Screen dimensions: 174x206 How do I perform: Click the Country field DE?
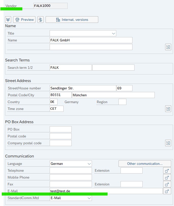(x=53, y=102)
